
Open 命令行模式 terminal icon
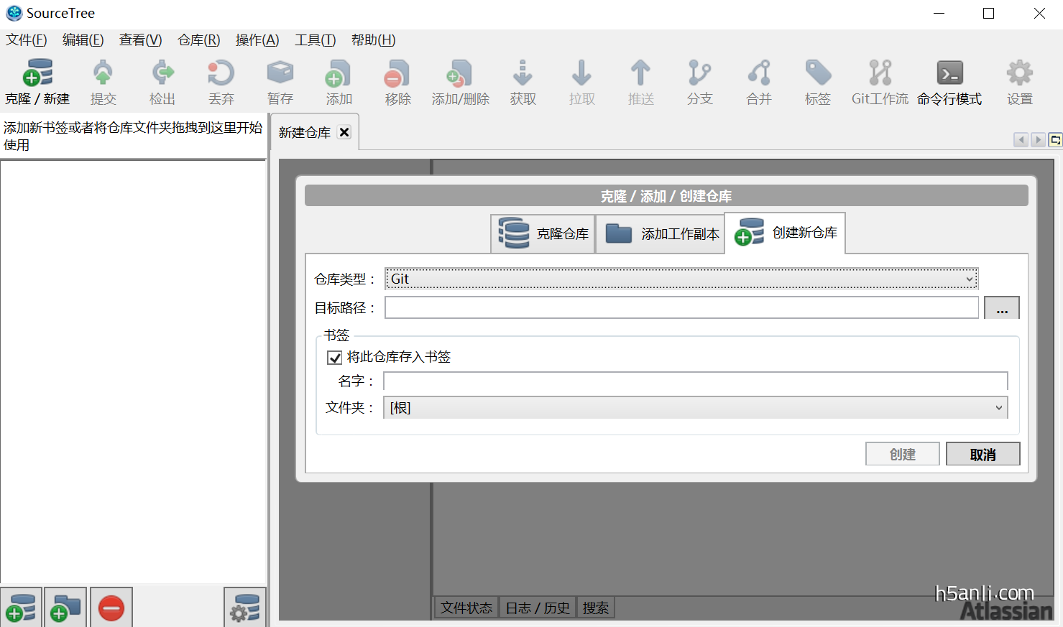coord(949,73)
